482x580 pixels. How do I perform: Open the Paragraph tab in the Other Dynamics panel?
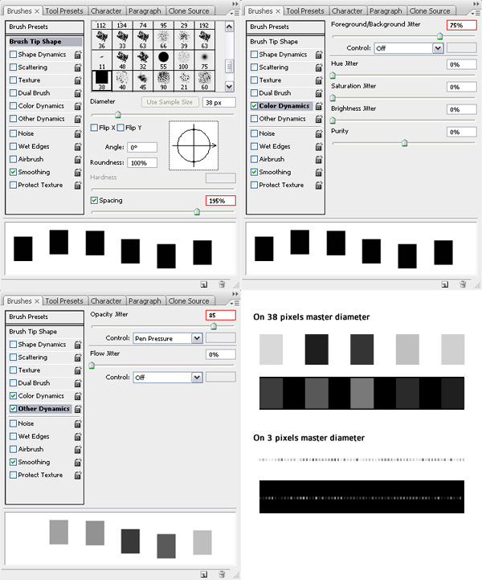(145, 301)
